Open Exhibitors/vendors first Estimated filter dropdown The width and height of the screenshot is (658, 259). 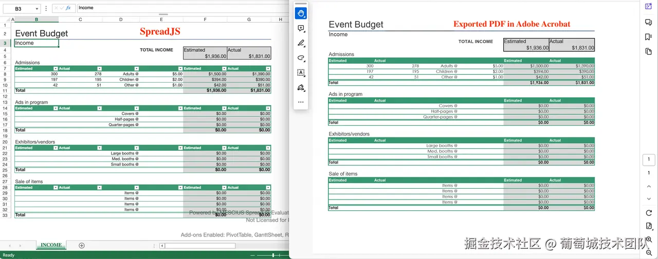coord(56,148)
